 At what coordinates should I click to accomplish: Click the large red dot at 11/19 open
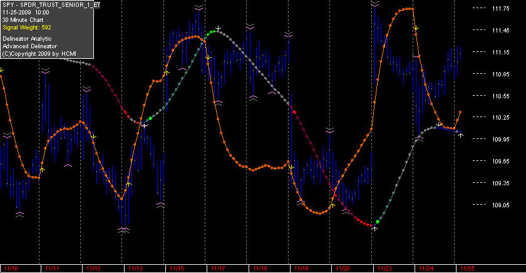294,112
